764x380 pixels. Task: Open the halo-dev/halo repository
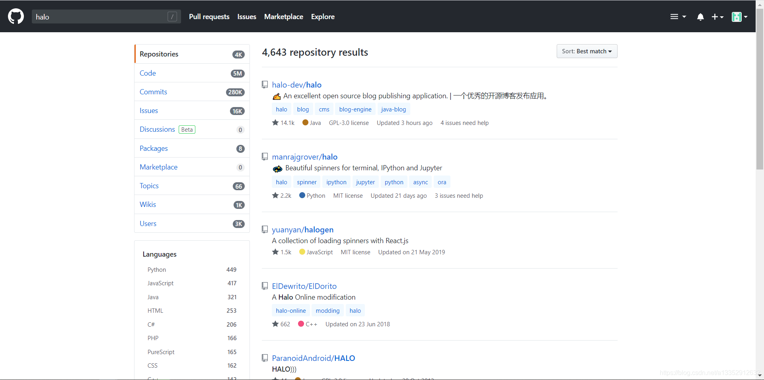click(297, 85)
